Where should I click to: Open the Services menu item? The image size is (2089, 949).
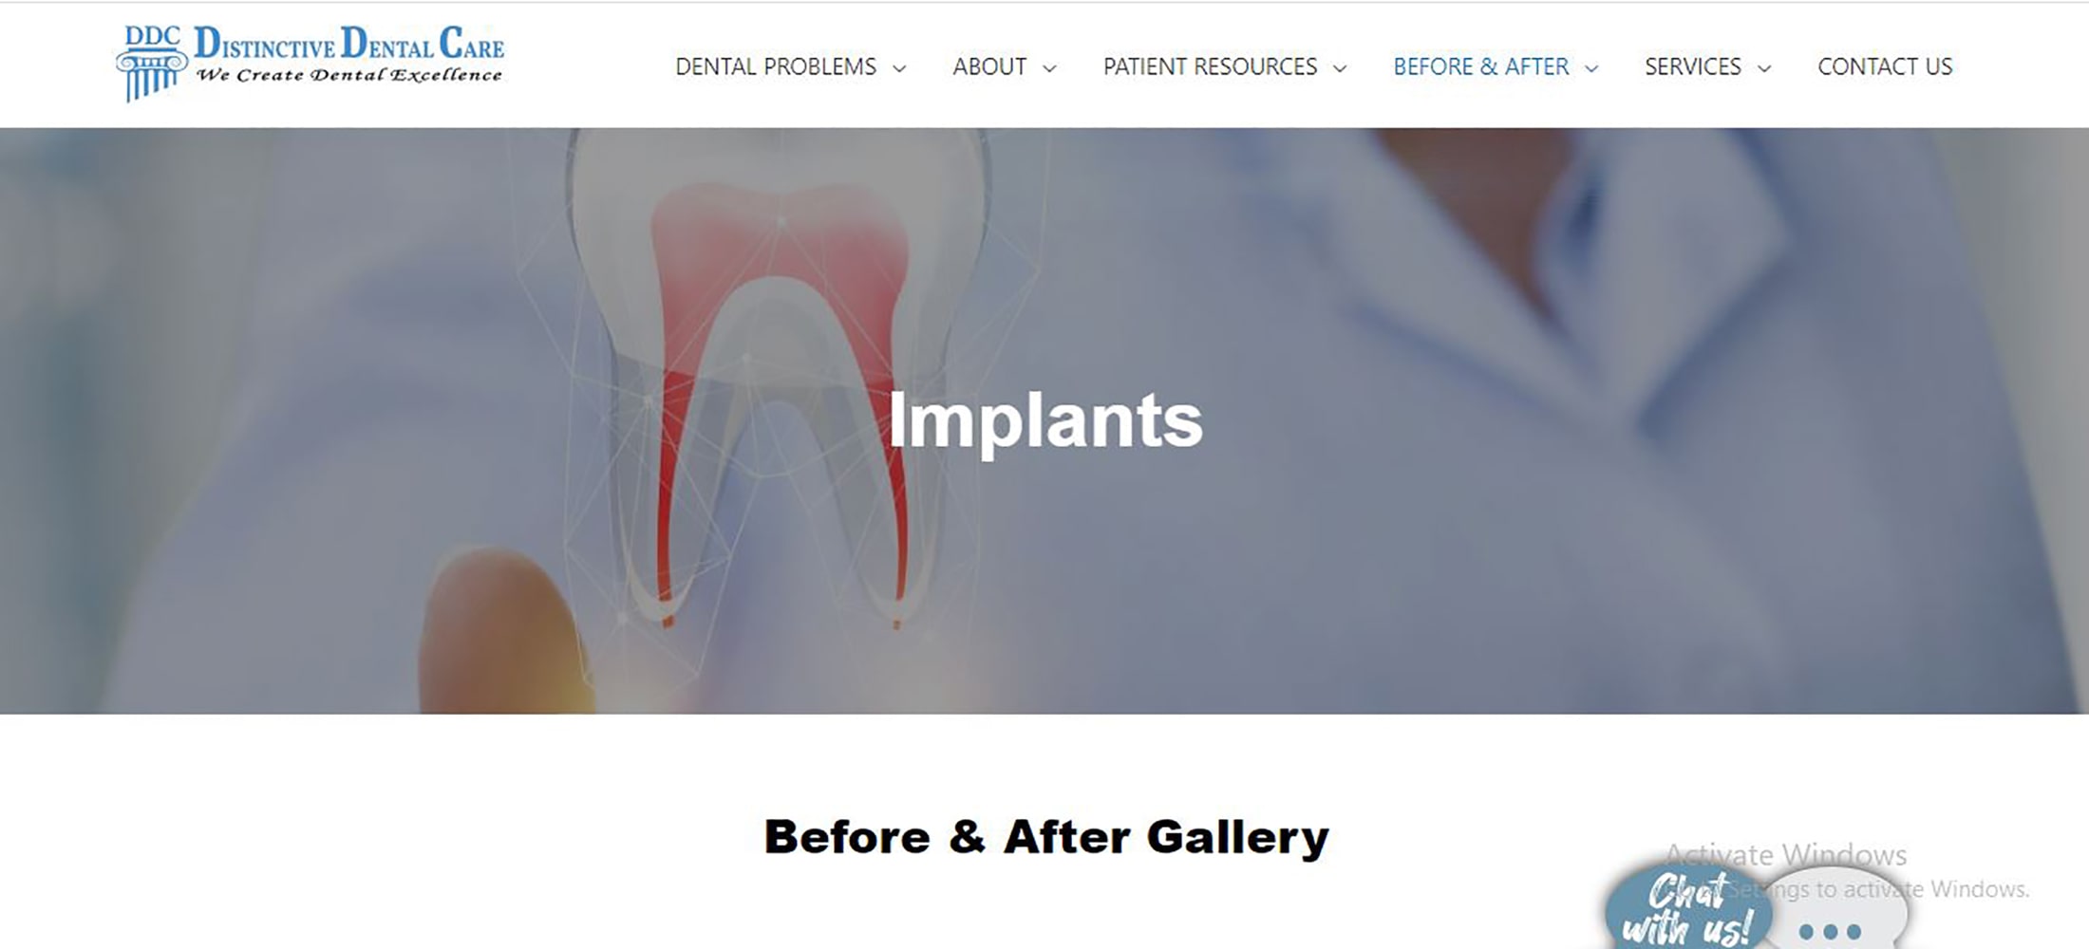1693,66
